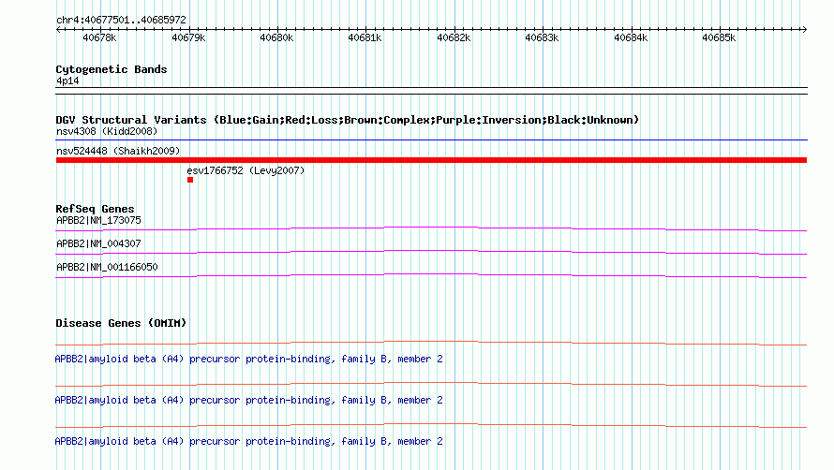Open the DGV Structural Variants track heading

click(348, 120)
